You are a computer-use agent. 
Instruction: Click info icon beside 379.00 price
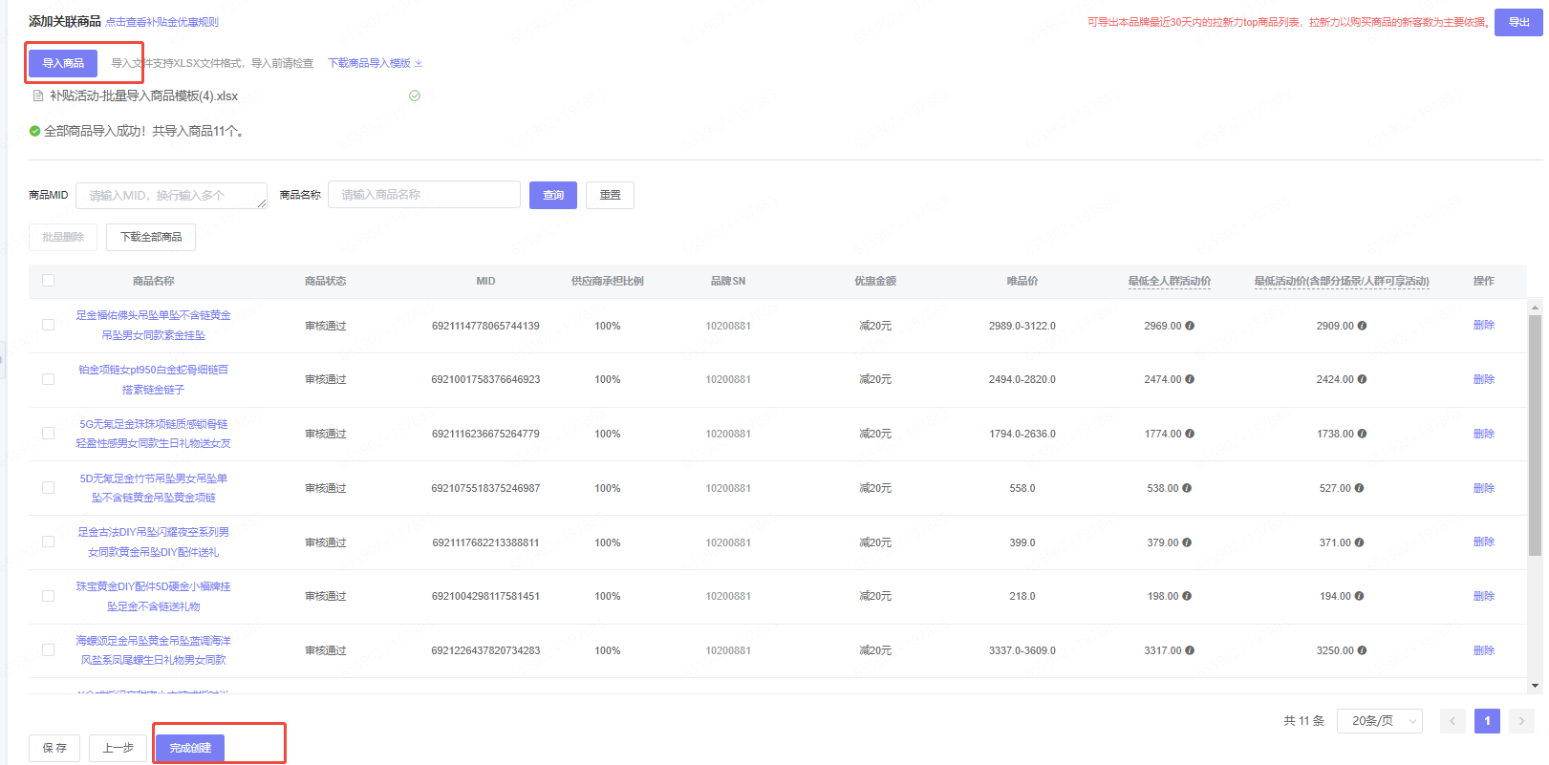click(1187, 542)
